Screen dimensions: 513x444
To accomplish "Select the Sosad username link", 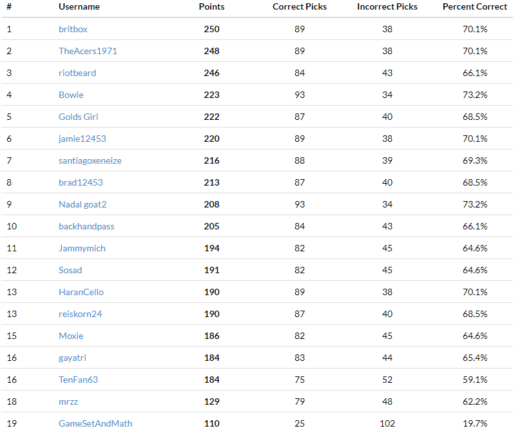I will tap(70, 270).
